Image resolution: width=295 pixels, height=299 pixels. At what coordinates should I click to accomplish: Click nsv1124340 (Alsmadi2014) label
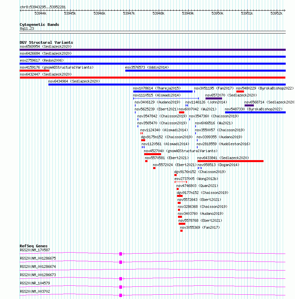164,130
